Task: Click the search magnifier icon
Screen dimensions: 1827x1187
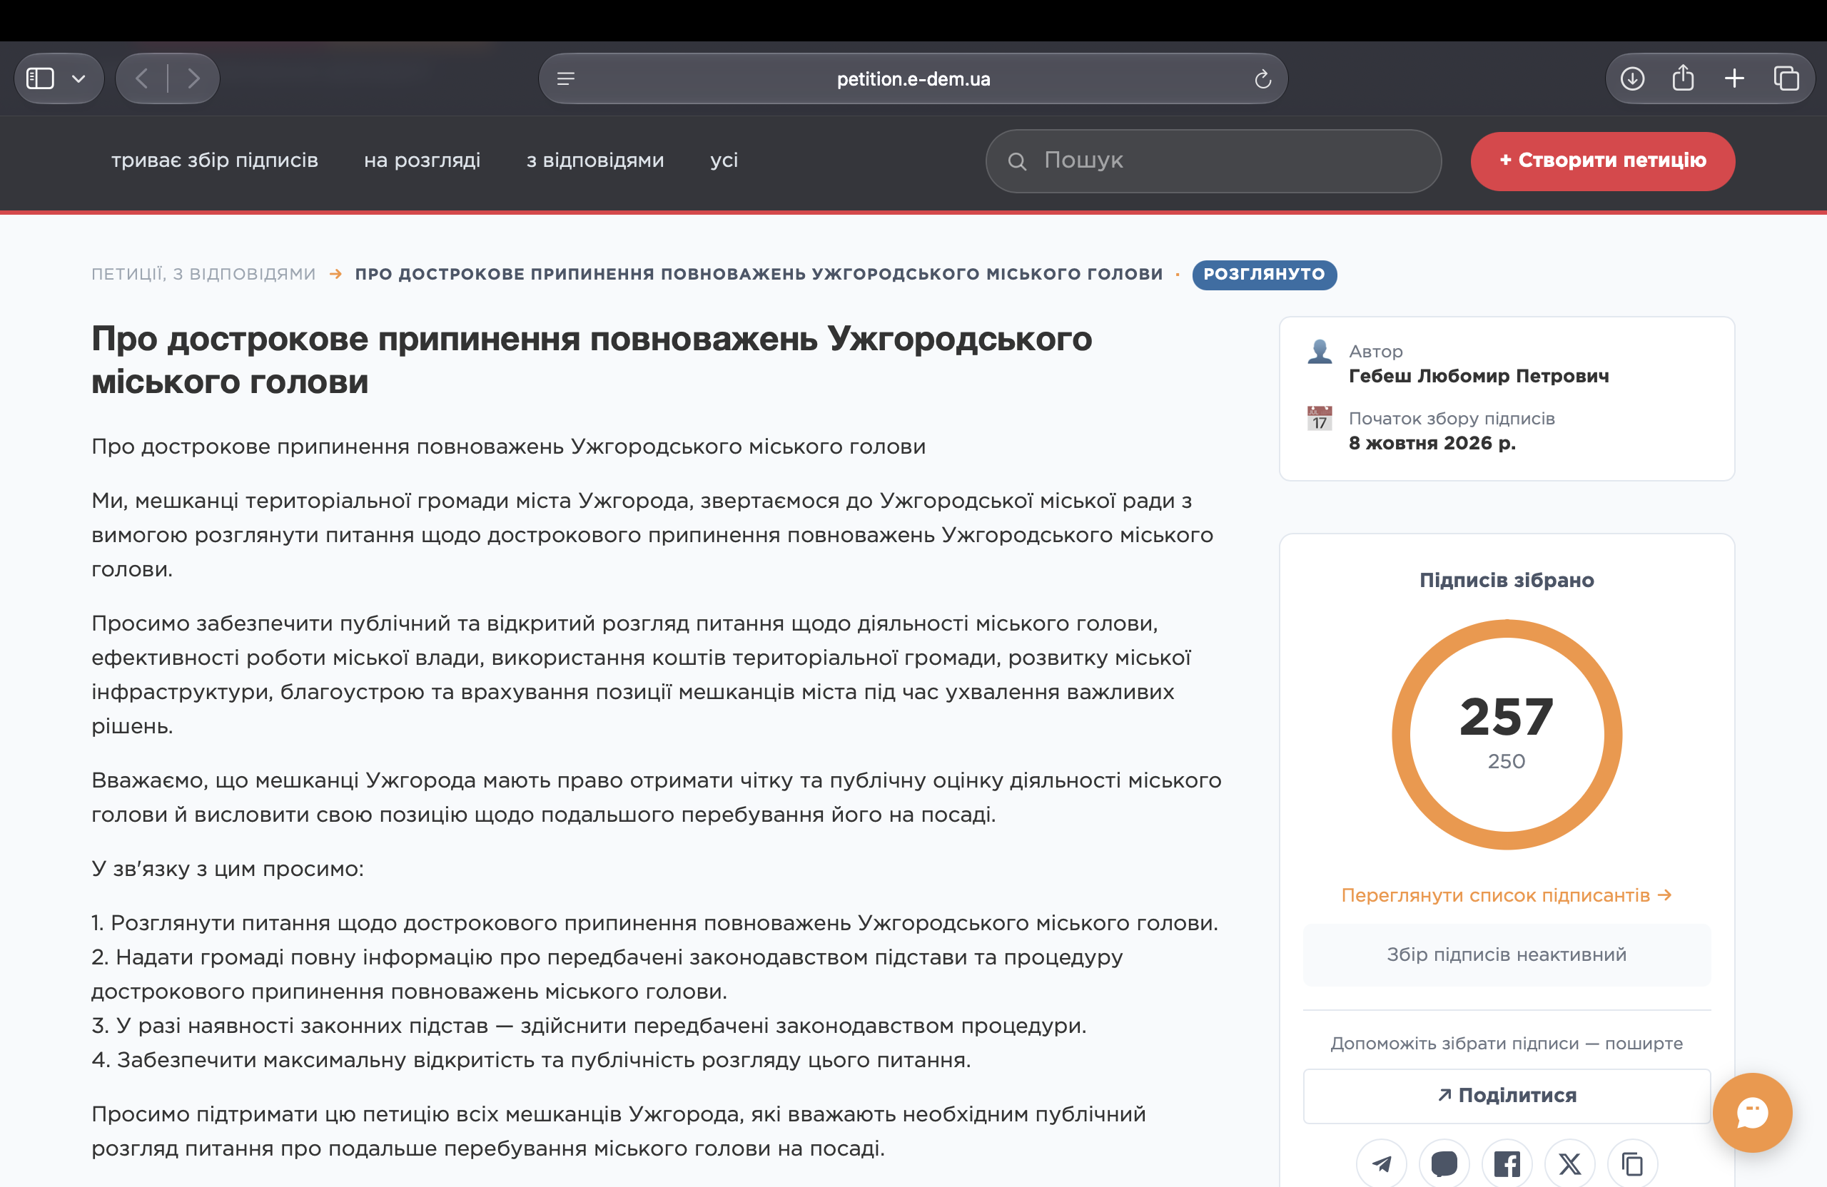Action: [1017, 161]
